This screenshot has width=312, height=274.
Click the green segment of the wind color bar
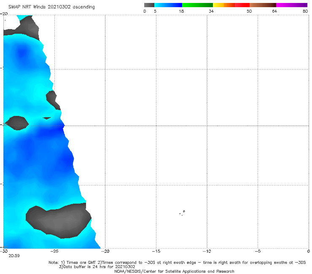pyautogui.click(x=197, y=5)
